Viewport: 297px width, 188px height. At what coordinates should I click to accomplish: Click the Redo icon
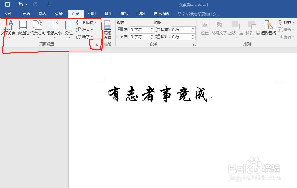click(35, 4)
